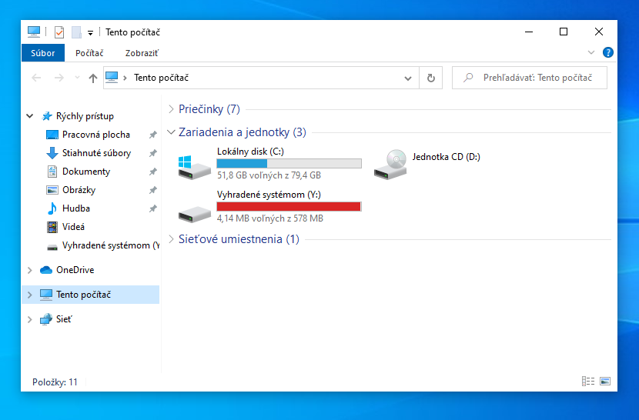Select Hudba in Quick access
639x420 pixels.
[75, 208]
